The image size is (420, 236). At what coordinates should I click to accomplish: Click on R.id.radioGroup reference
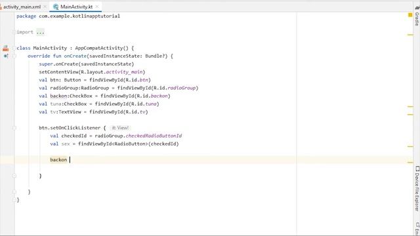(x=175, y=88)
